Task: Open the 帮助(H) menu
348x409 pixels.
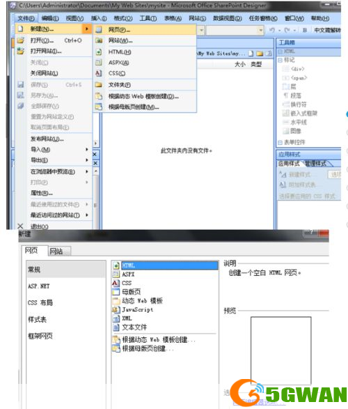Action: click(320, 19)
